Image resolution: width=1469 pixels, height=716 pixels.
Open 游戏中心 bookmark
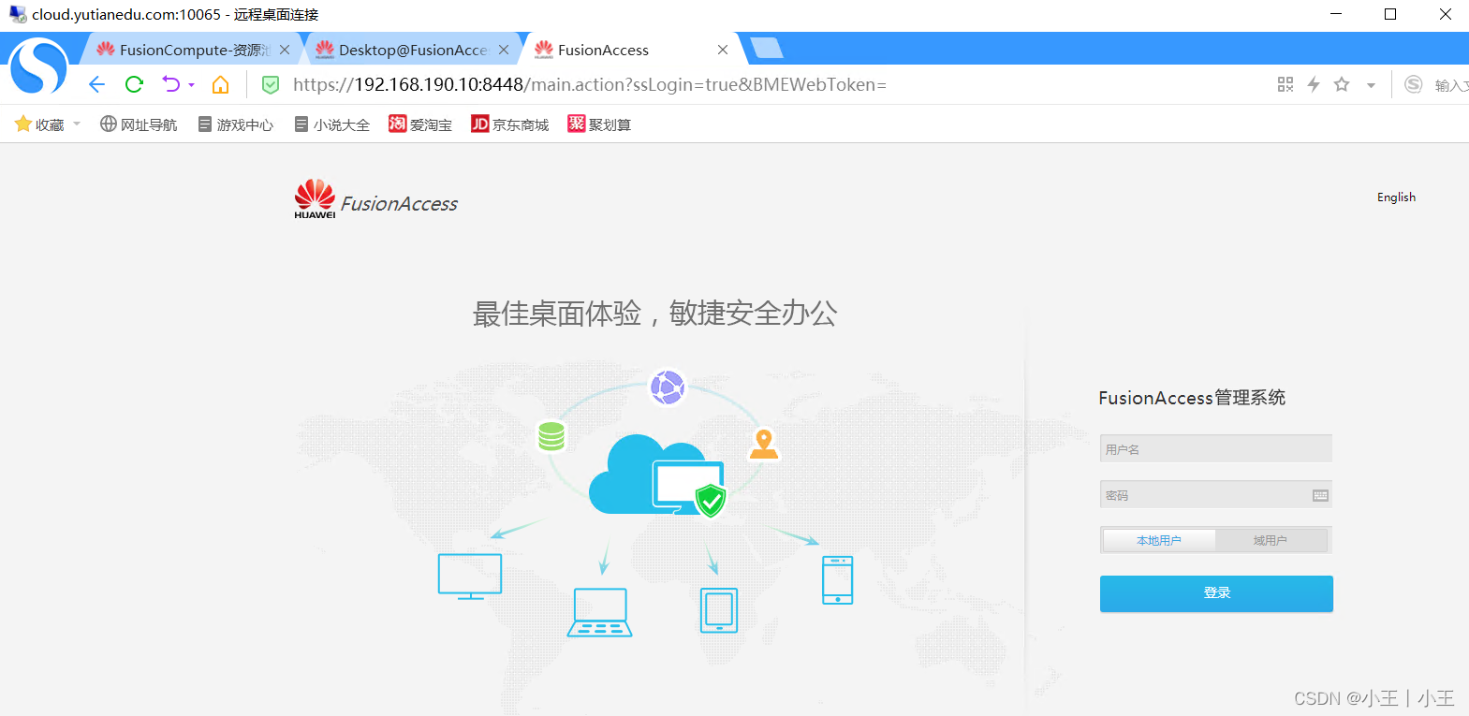tap(236, 124)
